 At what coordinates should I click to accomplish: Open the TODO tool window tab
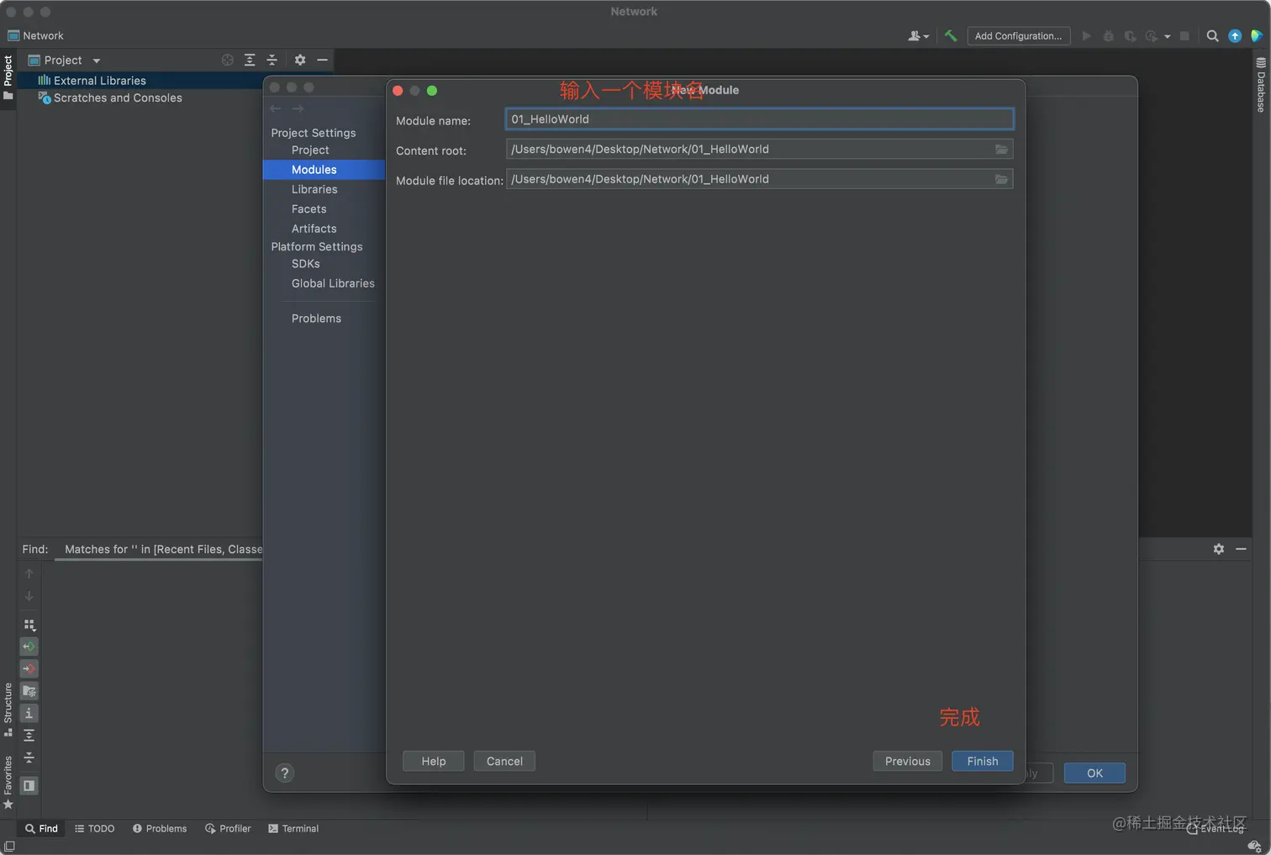point(94,829)
